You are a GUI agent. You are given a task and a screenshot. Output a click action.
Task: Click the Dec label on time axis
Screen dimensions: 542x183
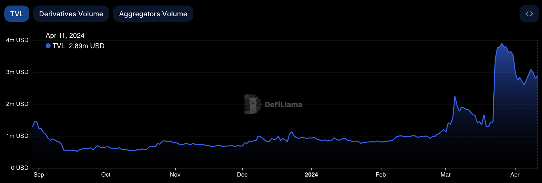point(242,175)
